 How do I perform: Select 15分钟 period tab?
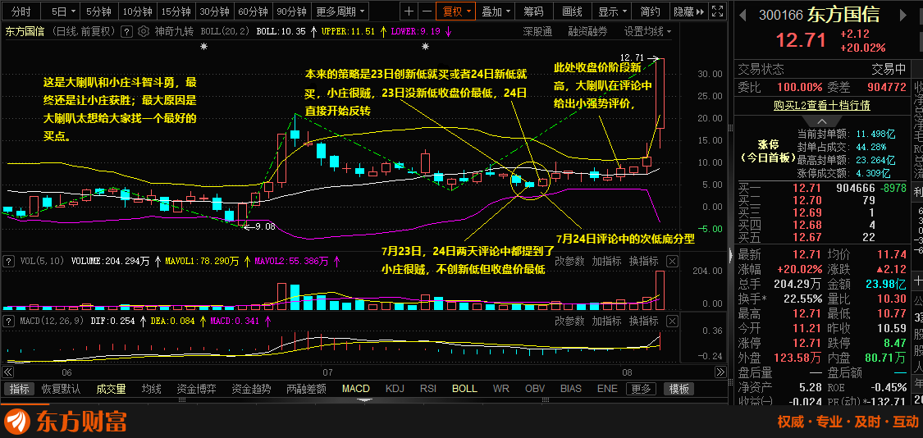pyautogui.click(x=176, y=11)
